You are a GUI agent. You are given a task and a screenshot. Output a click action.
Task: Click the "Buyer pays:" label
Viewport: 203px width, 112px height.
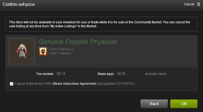(x=106, y=74)
